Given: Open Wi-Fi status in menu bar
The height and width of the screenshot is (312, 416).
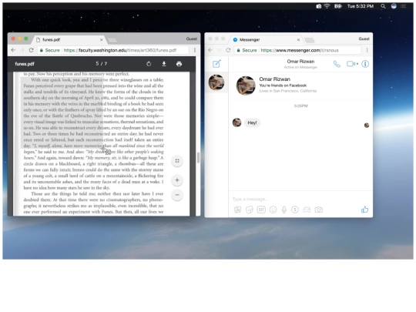Looking at the screenshot, I should coord(327,6).
